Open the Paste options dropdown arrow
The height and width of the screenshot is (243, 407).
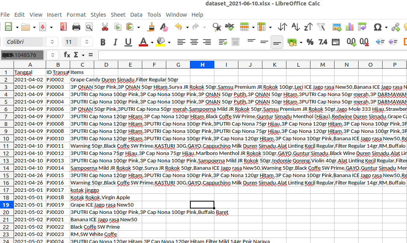[139, 27]
